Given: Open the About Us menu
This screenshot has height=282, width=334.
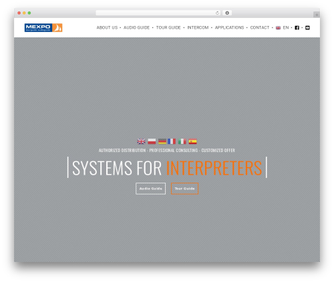Looking at the screenshot, I should coord(107,27).
